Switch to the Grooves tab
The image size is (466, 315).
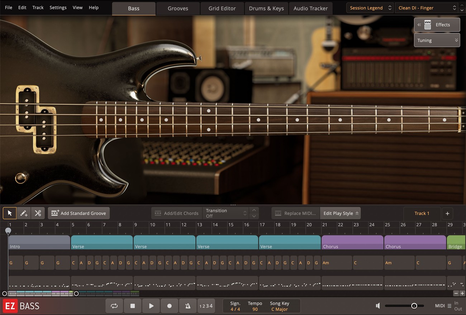178,9
